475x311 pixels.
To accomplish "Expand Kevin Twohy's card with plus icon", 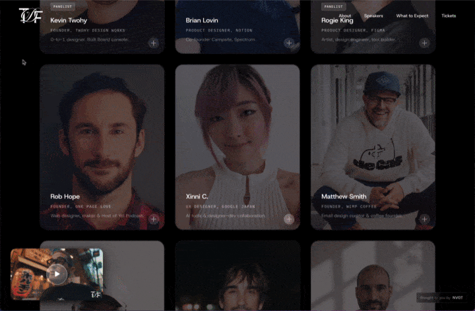I will click(153, 43).
